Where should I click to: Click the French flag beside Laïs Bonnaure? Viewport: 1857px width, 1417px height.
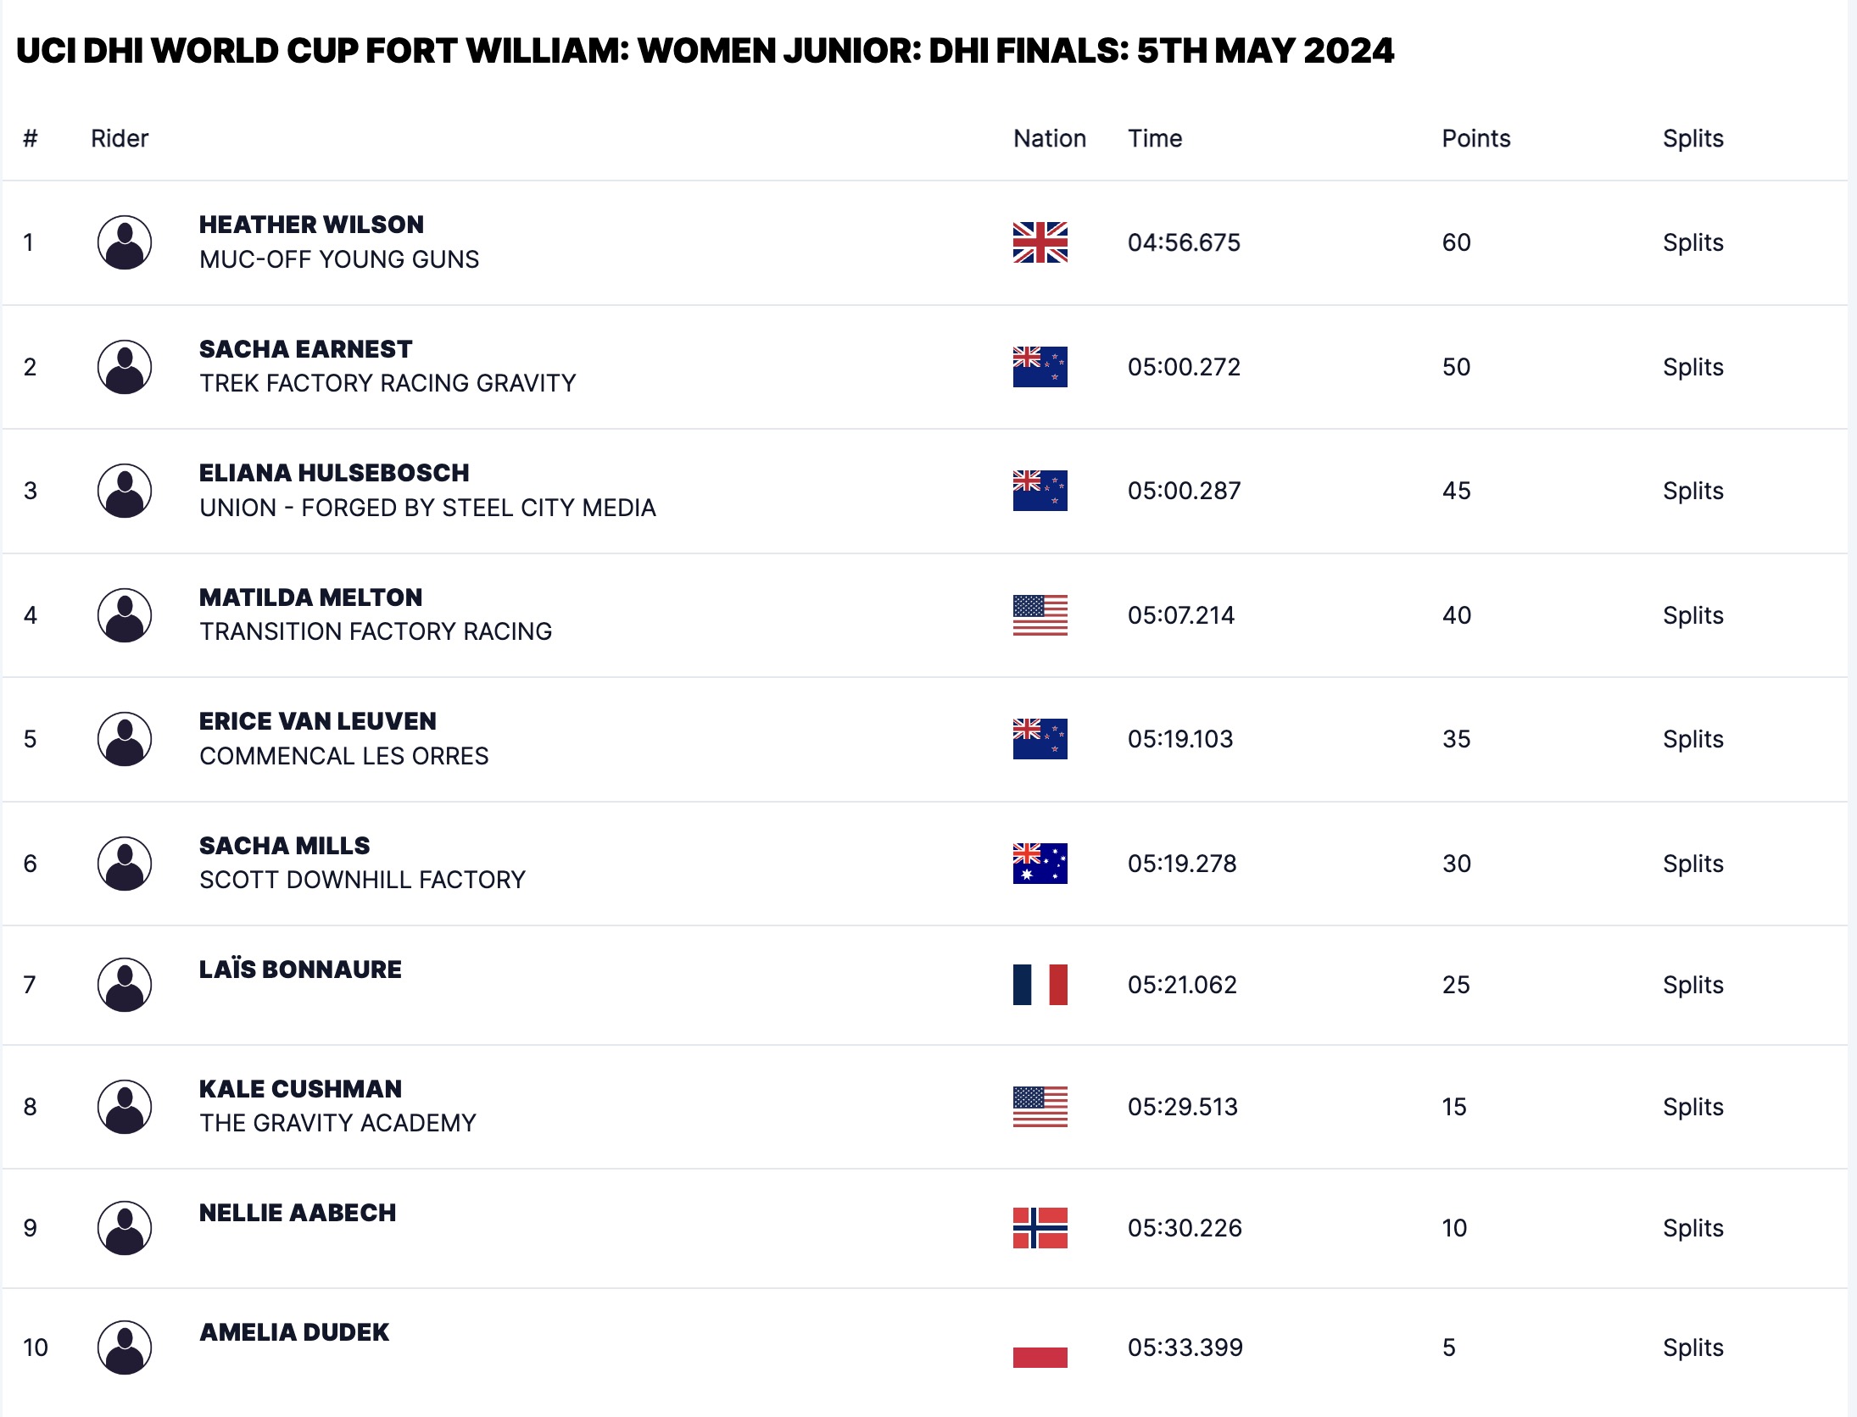pos(1040,985)
